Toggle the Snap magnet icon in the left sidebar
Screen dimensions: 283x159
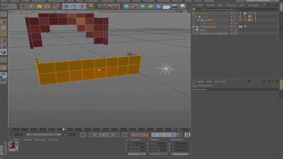[x=4, y=68]
